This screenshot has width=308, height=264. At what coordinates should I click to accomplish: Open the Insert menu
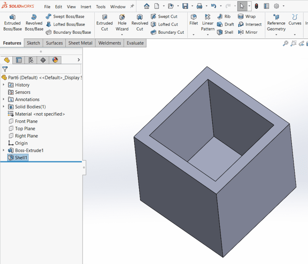coord(86,7)
